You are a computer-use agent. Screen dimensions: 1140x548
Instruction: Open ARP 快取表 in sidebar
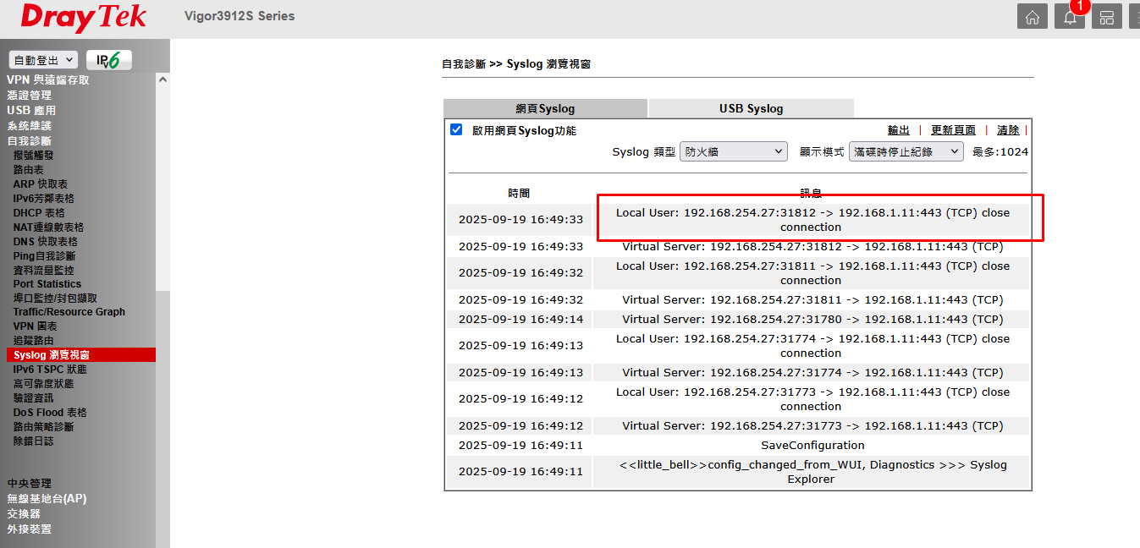click(x=40, y=184)
